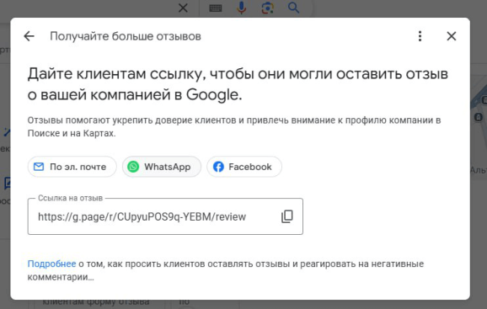Close the reviews dialog

point(452,36)
